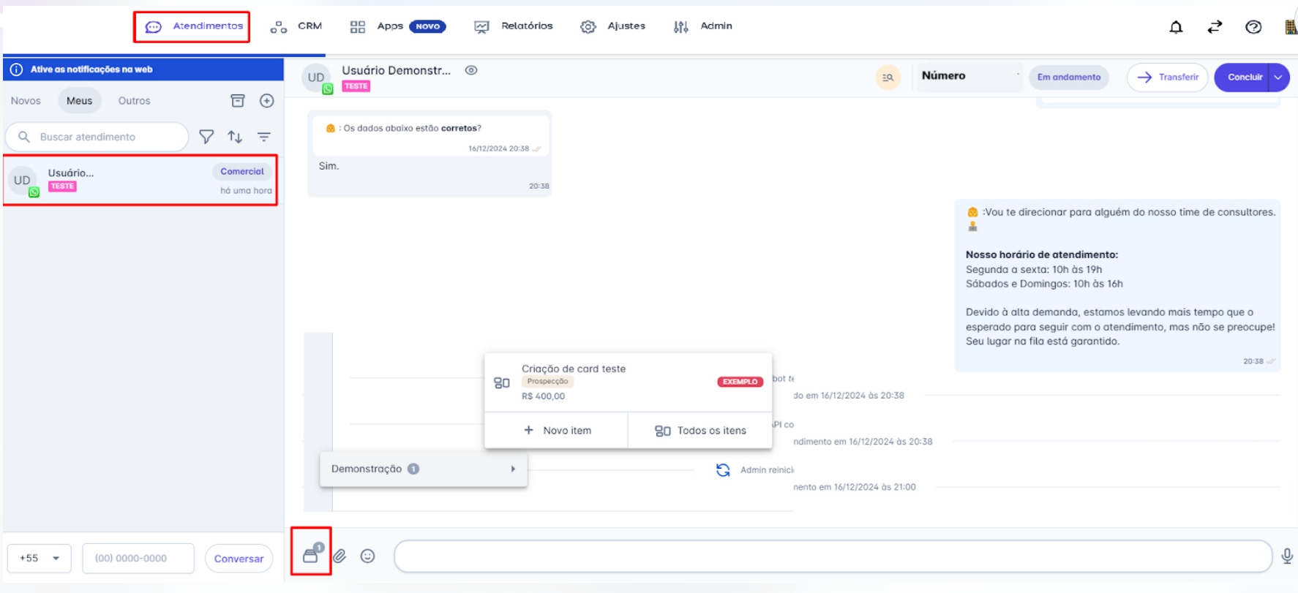
Task: Click the notification bell icon
Action: pos(1176,27)
